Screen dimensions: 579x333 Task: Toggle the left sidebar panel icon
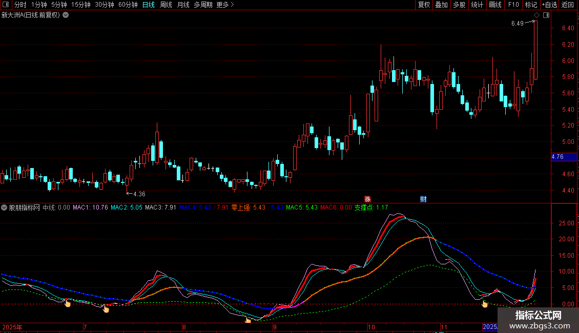click(x=6, y=5)
